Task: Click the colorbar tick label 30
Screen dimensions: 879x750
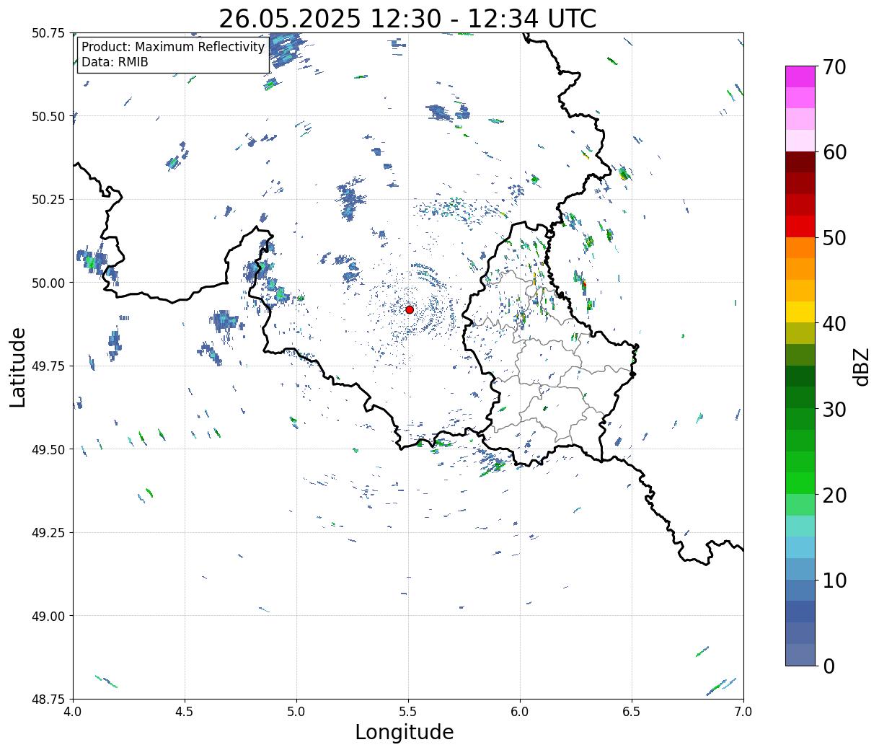Action: point(835,409)
